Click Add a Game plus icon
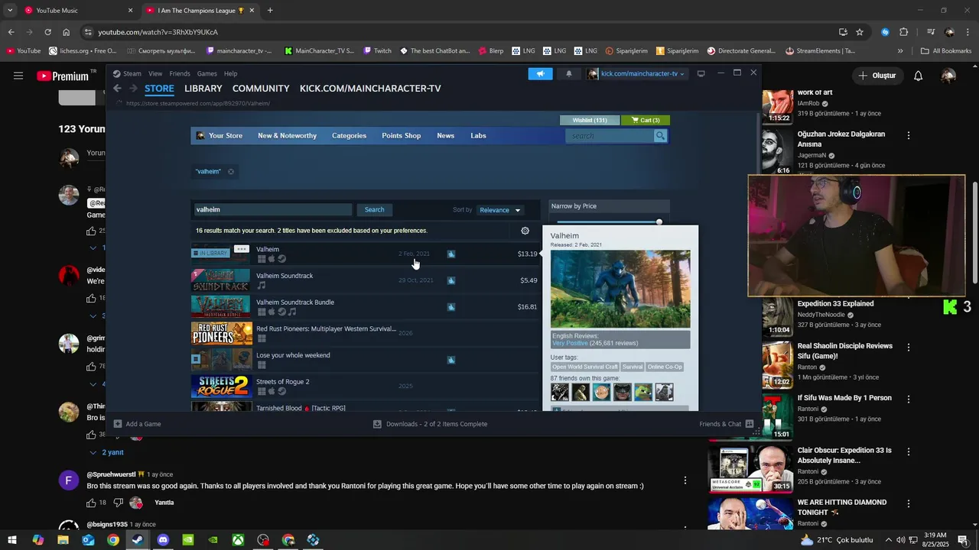Screen dimensions: 979x550 118,424
